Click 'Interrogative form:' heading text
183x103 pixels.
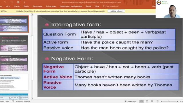click(76, 25)
